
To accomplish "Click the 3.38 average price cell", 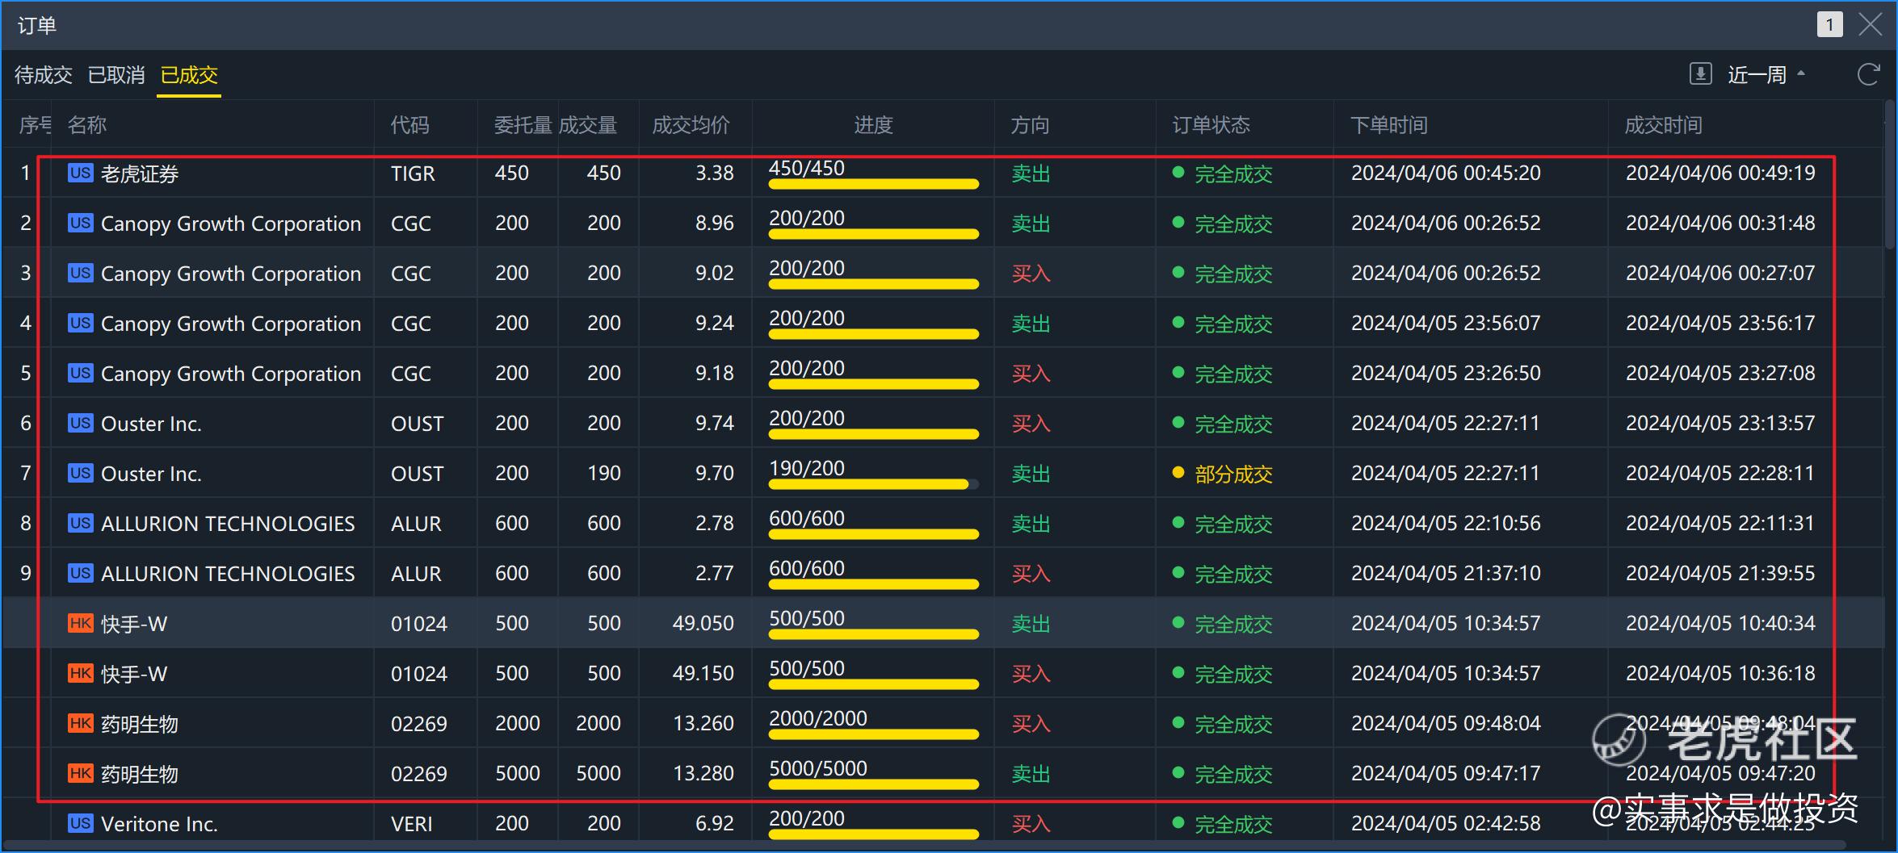I will 715,173.
